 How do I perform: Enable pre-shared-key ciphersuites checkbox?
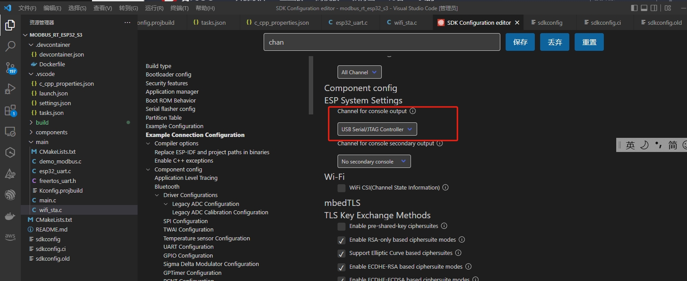pyautogui.click(x=342, y=227)
